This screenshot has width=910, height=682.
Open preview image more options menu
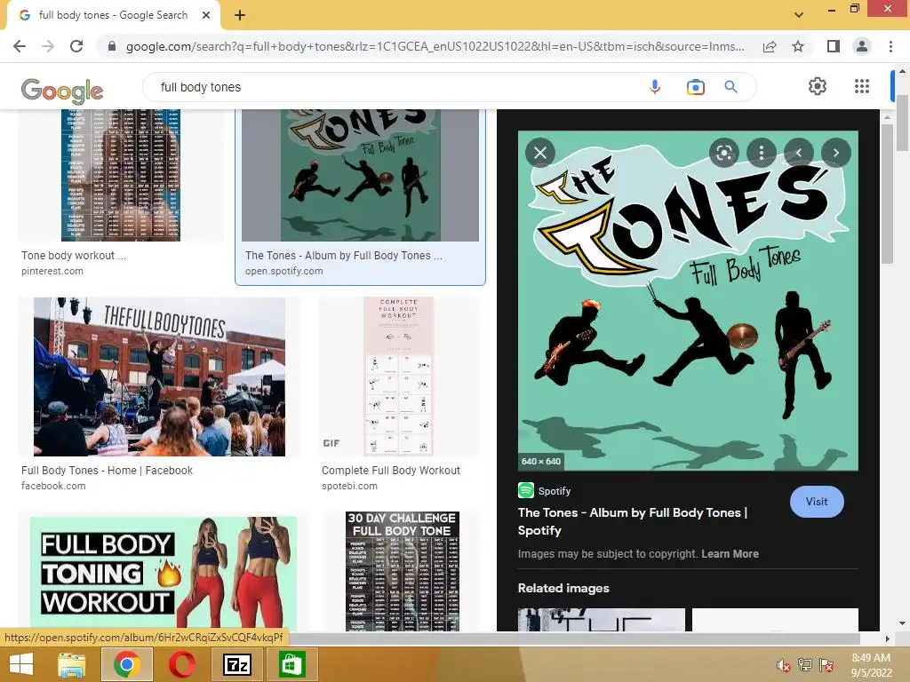[x=761, y=153]
